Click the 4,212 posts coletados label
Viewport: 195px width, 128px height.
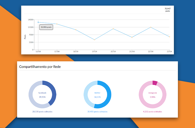152,111
